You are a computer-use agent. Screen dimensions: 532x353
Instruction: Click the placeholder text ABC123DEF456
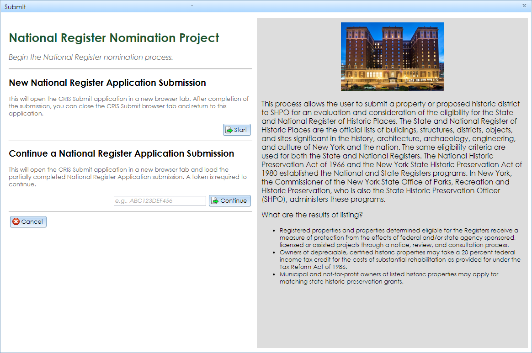click(142, 200)
